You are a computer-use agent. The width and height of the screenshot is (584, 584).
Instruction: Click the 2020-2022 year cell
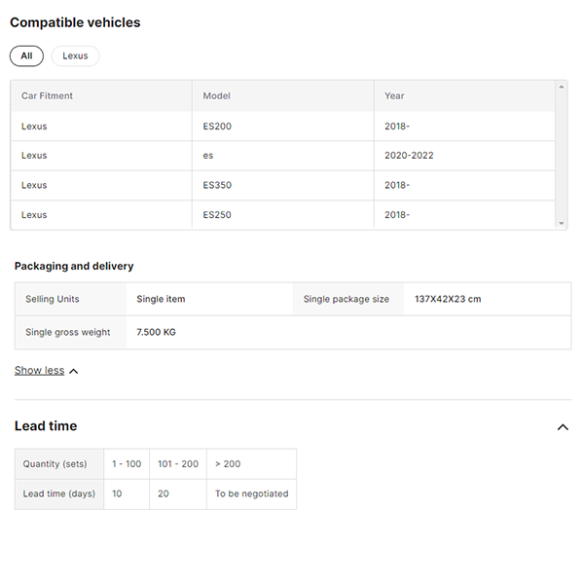pos(409,156)
